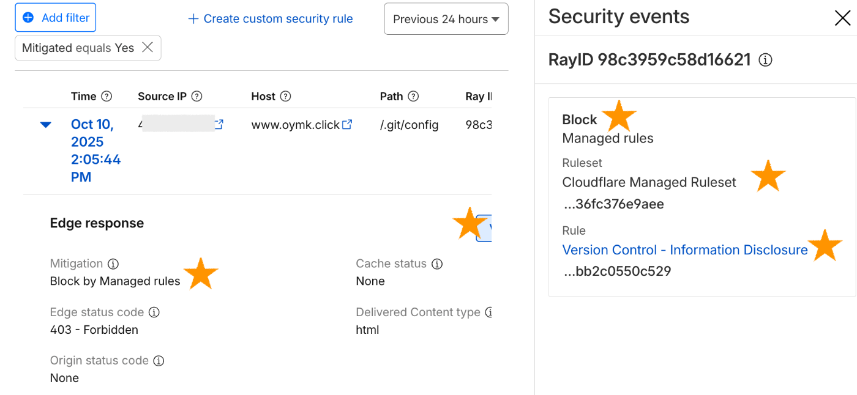Open Create custom security rule link
The width and height of the screenshot is (857, 395).
point(270,19)
